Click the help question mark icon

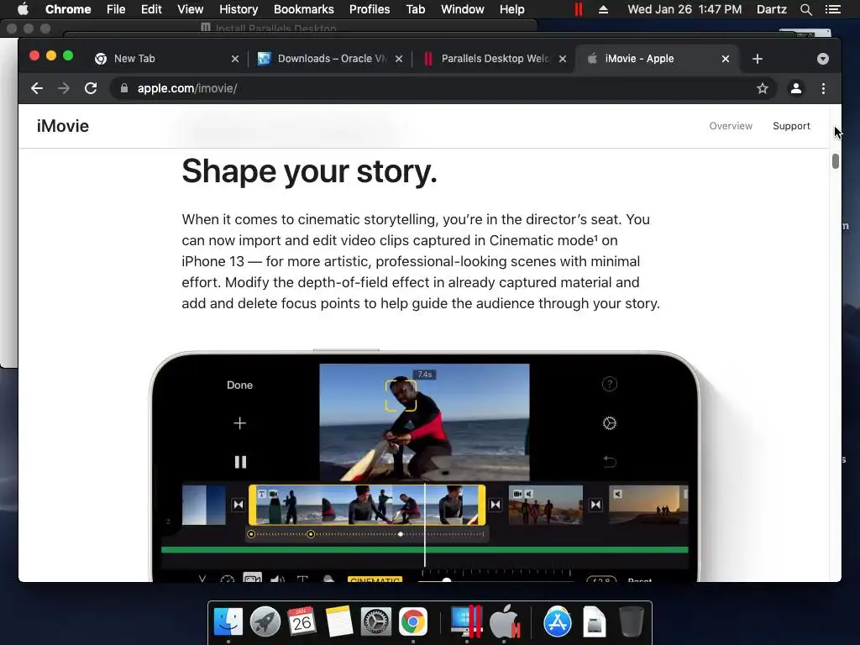pyautogui.click(x=610, y=384)
